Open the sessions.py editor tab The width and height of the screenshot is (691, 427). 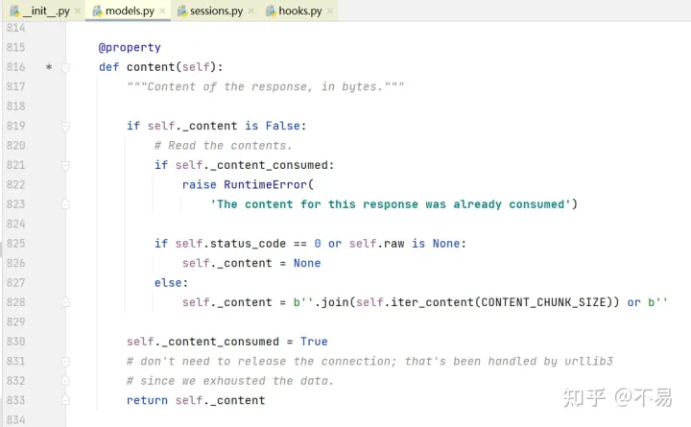coord(215,11)
